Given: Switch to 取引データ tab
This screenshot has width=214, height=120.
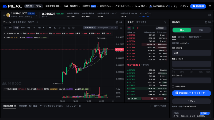Looking at the screenshot, I should [33, 22].
